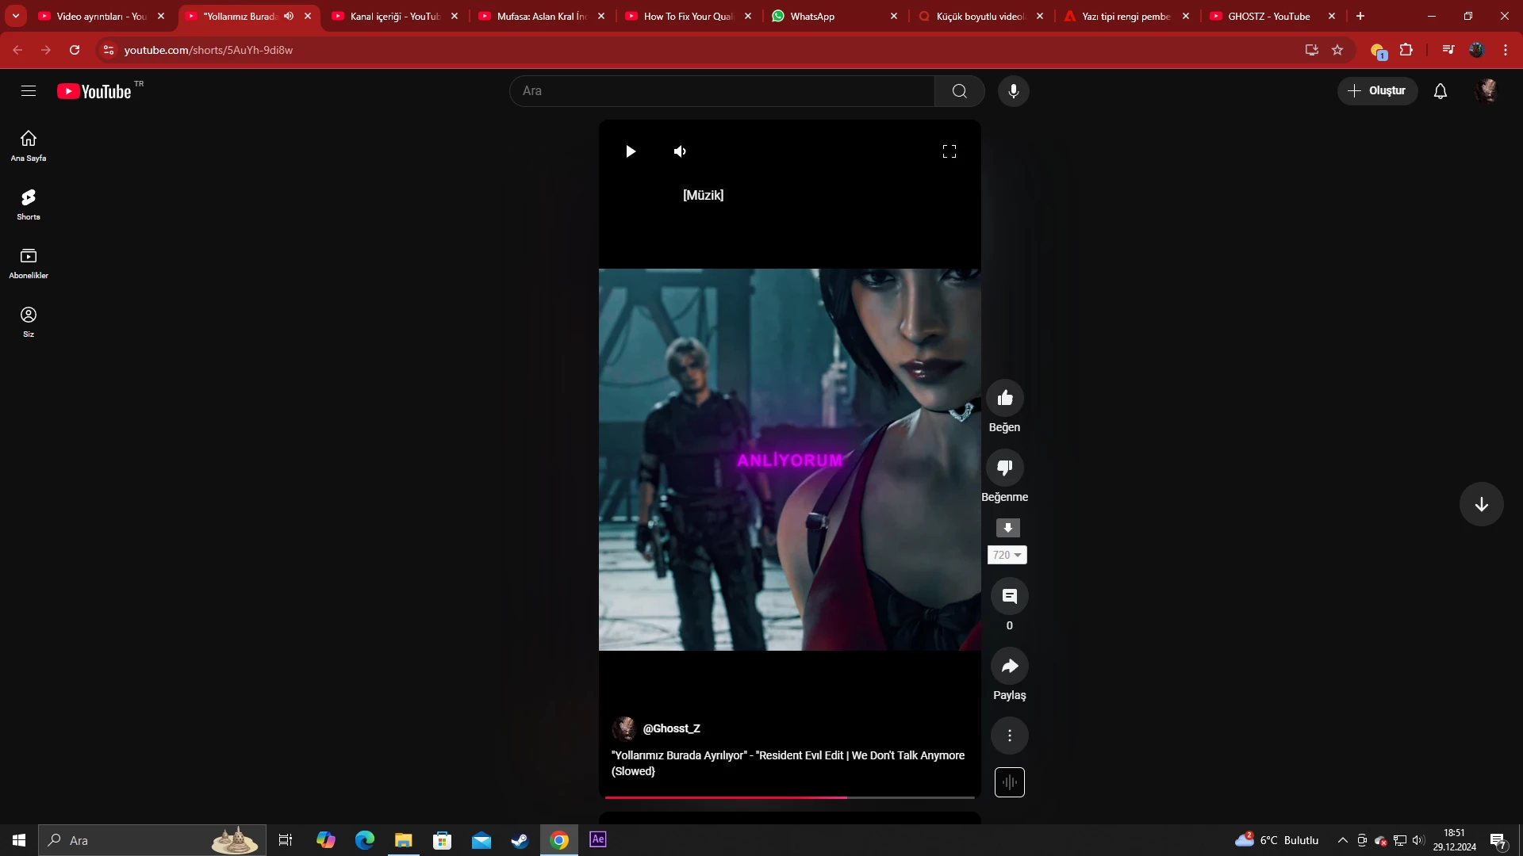Open the three-dot more options menu

click(1009, 736)
